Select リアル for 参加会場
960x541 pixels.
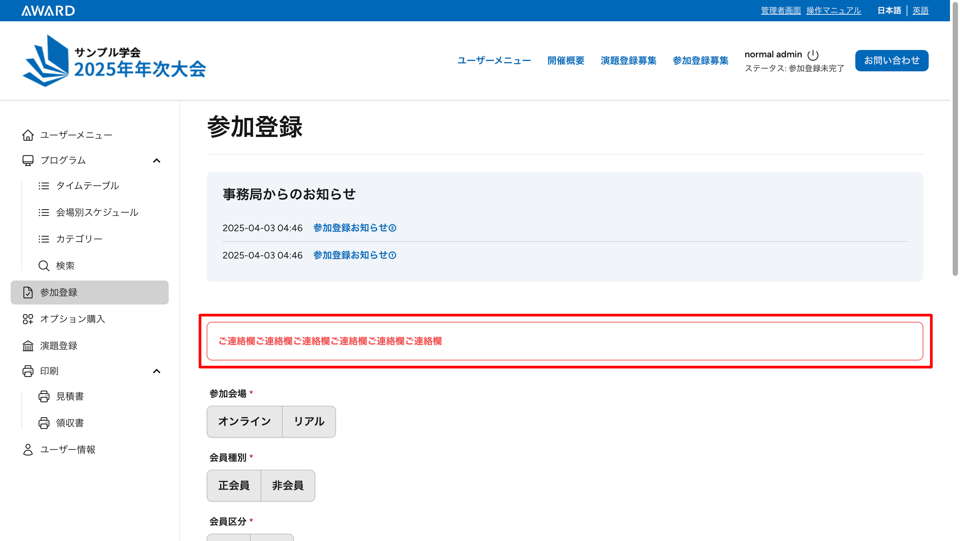point(309,421)
